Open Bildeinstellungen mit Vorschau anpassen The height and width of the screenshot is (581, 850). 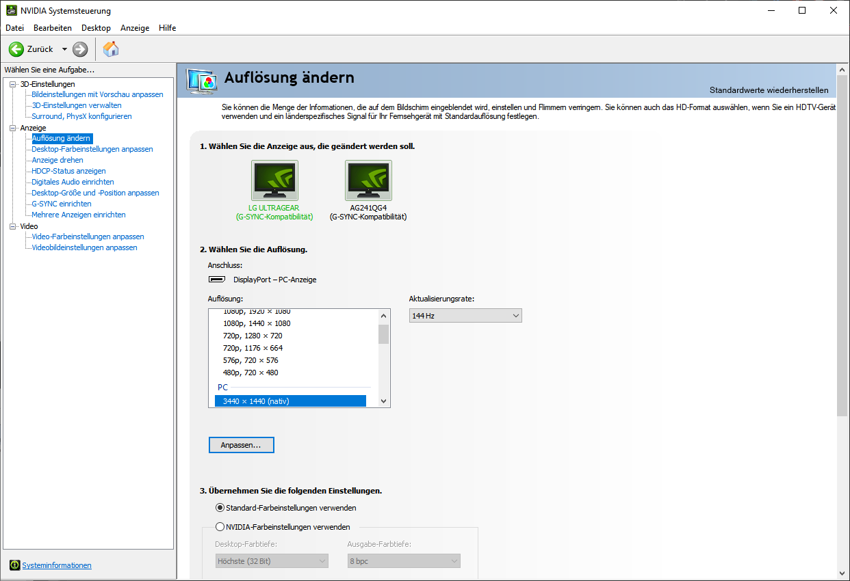coord(97,94)
